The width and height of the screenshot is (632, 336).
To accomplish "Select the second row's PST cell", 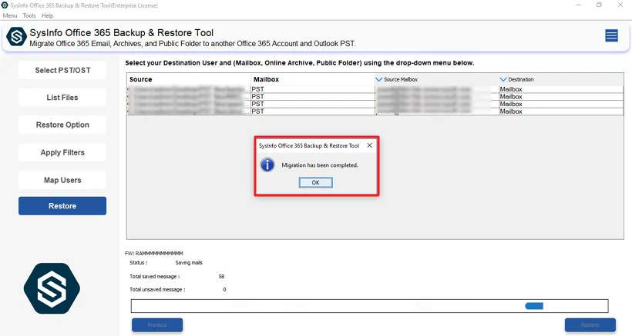I will [313, 96].
